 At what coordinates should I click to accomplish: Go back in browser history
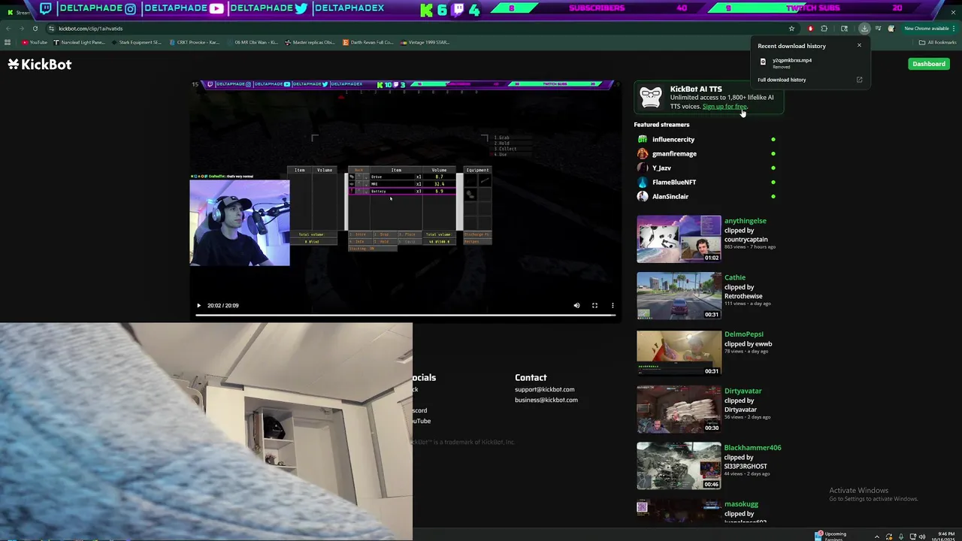tap(8, 29)
